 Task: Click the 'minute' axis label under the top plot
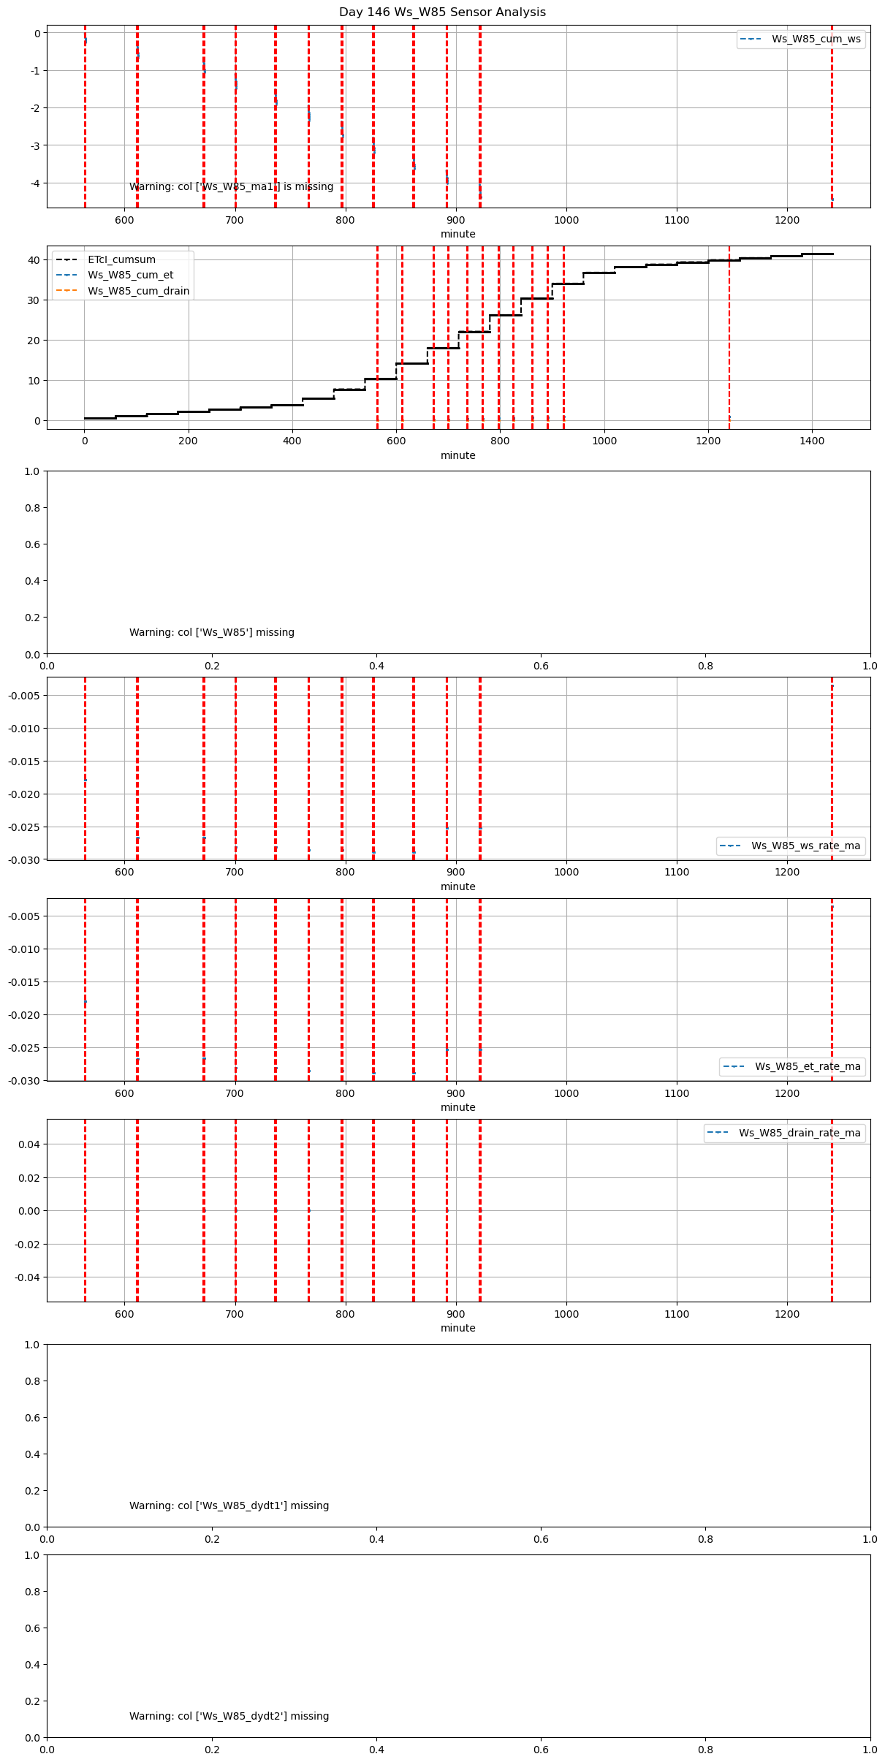pos(457,235)
